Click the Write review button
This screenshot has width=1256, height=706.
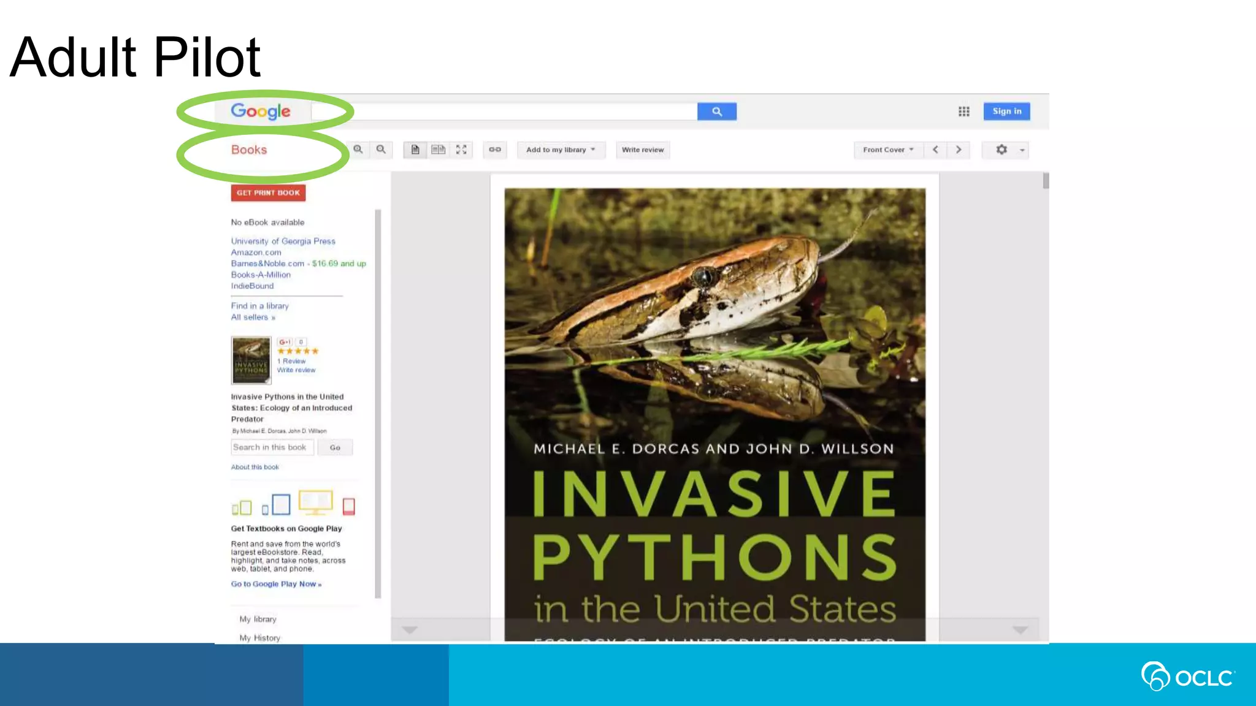click(x=642, y=150)
